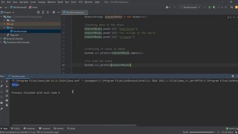Click StackExample breadcrumb in navigation bar
This screenshot has width=238, height=134.
tap(18, 7)
